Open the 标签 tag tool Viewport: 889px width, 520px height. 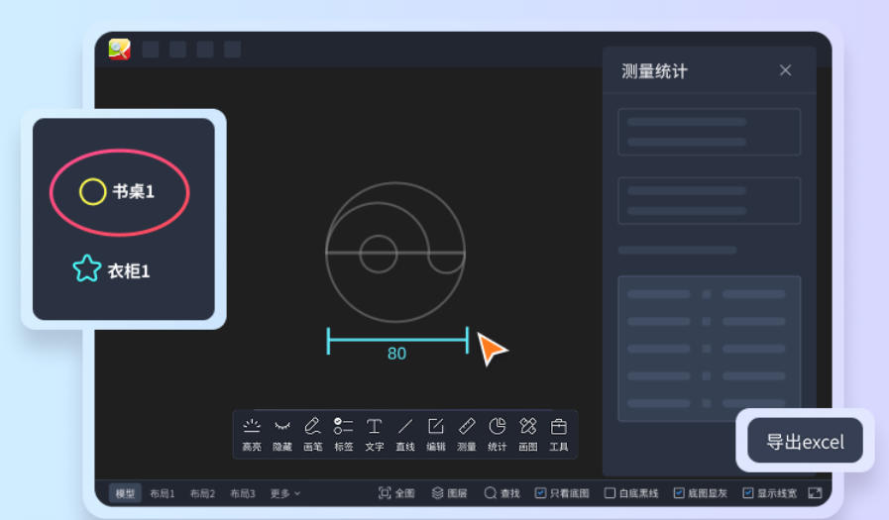click(x=343, y=433)
